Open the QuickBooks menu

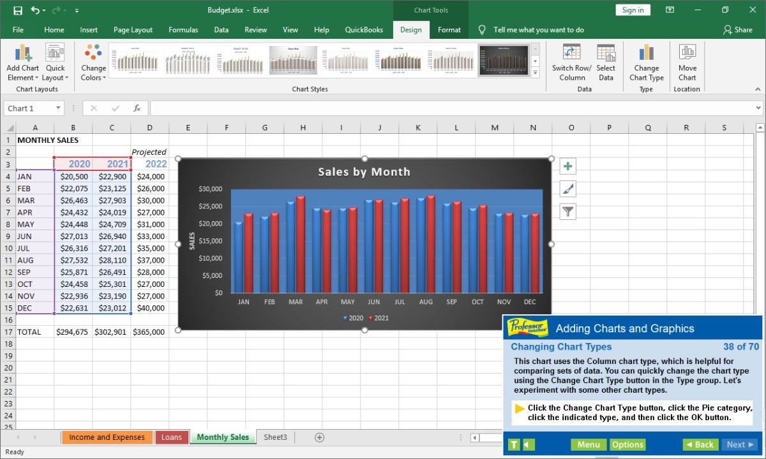364,29
